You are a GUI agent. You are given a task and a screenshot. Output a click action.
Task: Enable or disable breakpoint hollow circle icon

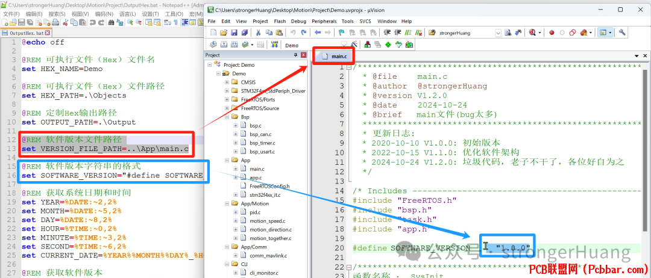coord(562,32)
